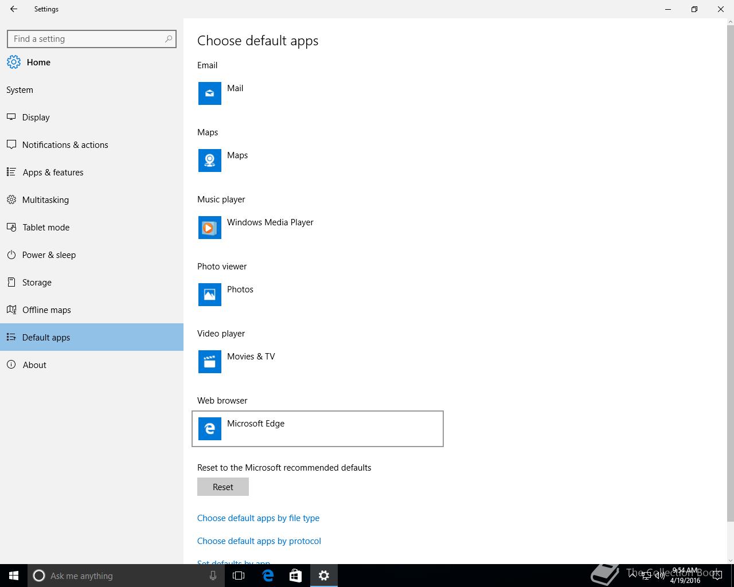Click the Cortana circle icon
Viewport: 734px width, 587px height.
tap(39, 576)
